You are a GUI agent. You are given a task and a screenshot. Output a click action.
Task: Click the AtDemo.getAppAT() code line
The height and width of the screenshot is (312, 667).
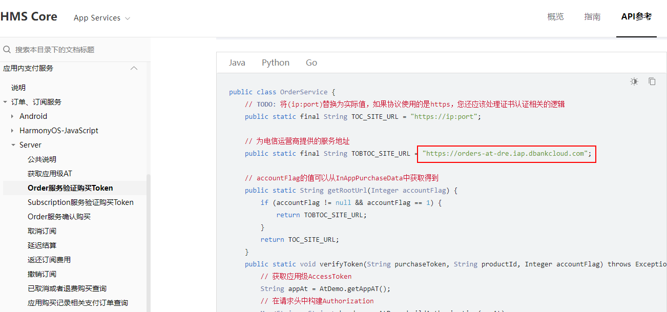325,288
